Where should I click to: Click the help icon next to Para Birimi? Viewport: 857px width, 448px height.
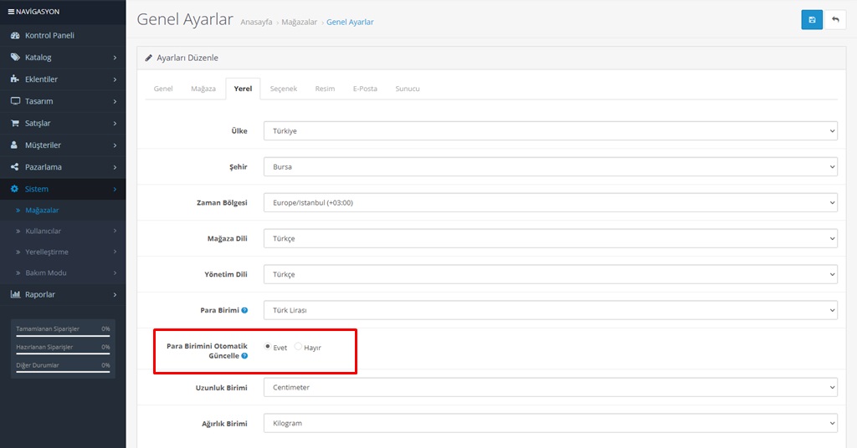[244, 310]
